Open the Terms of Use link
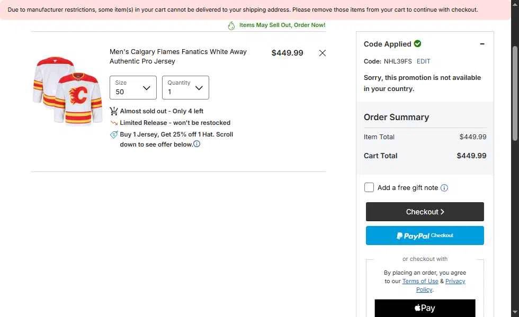Image resolution: width=519 pixels, height=317 pixels. tap(420, 281)
